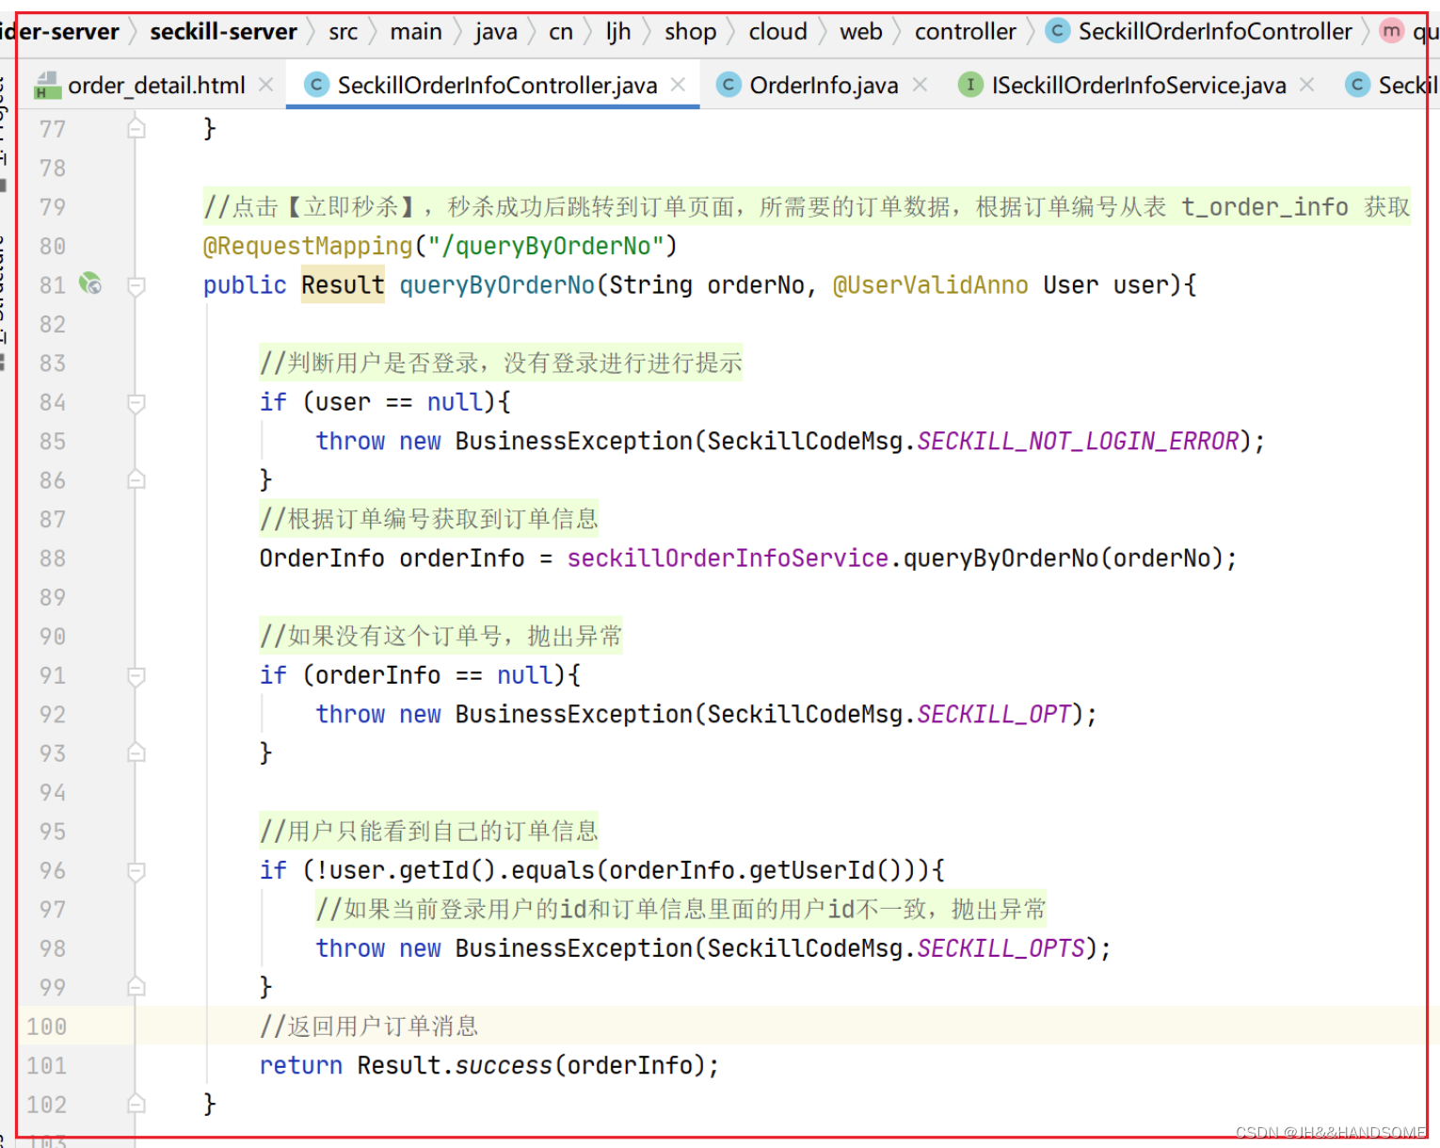Screen dimensions: 1440x1148
Task: Collapse the if-block fold marker on line 96
Action: (x=136, y=871)
